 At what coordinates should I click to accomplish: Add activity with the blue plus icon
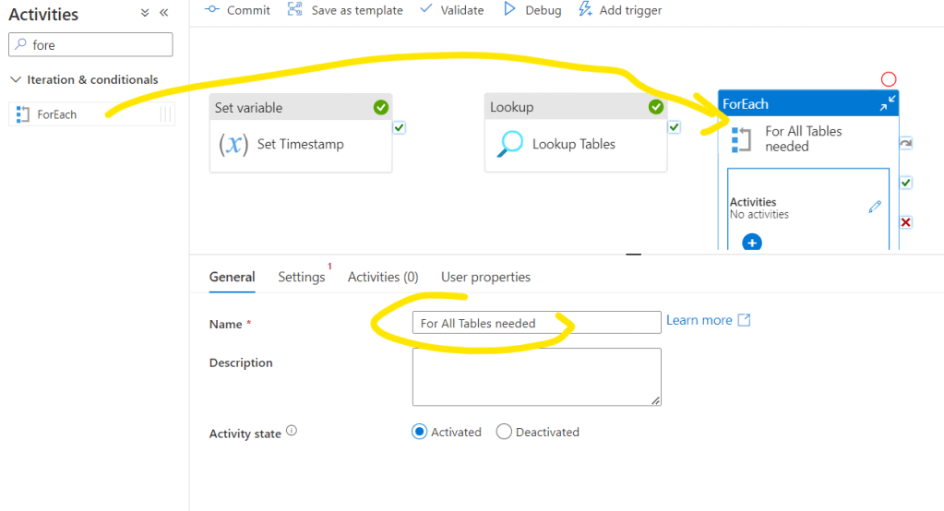point(752,243)
